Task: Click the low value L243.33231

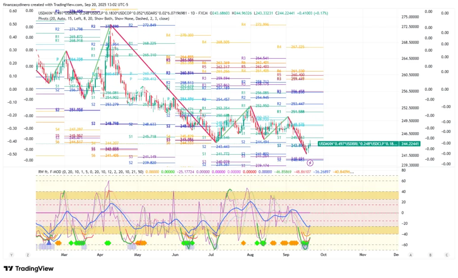Action: point(264,13)
